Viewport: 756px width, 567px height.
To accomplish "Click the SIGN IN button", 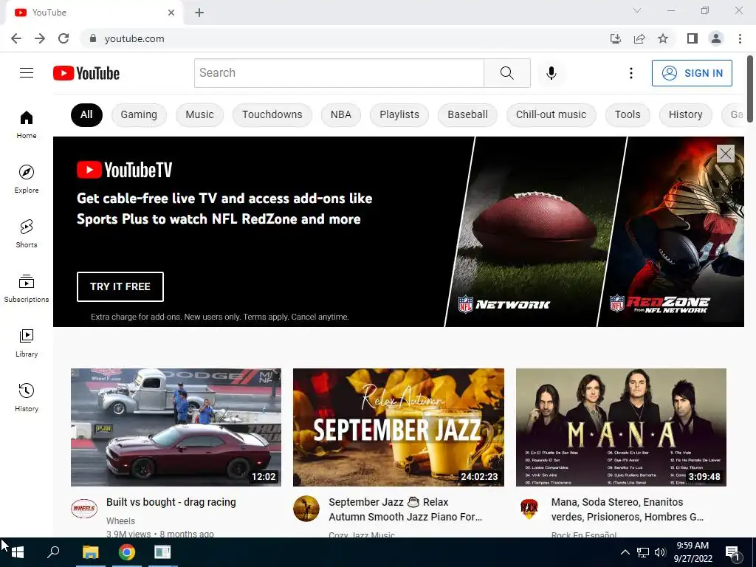I will (692, 73).
